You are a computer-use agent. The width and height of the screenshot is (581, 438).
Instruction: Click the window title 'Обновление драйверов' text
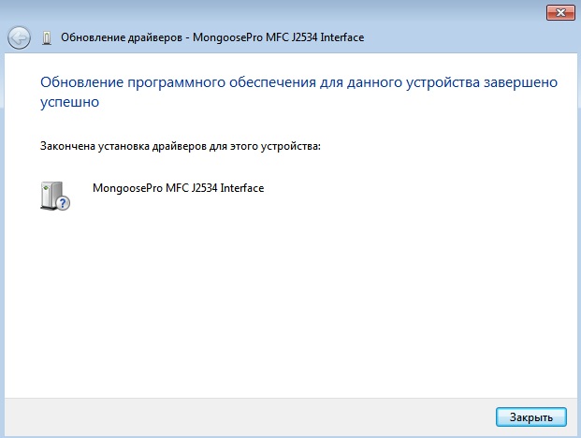pos(121,37)
